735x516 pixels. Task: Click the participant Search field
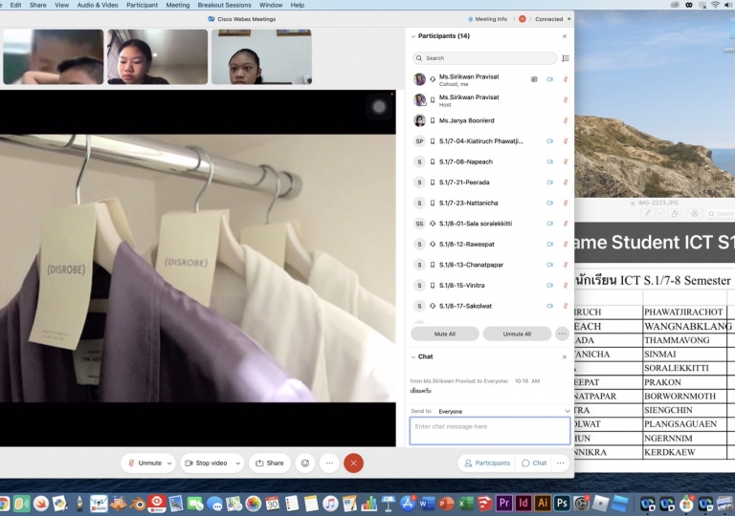point(484,58)
